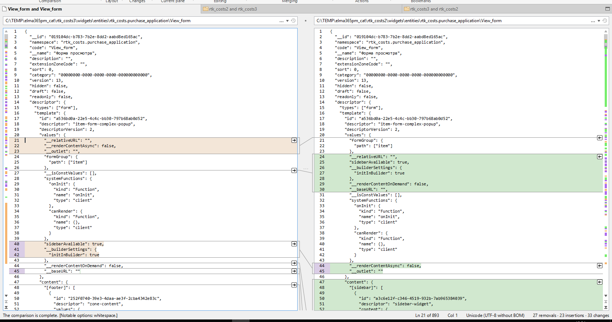
Task: Click left line "__renderContentAsync": false
Action: 80,146
